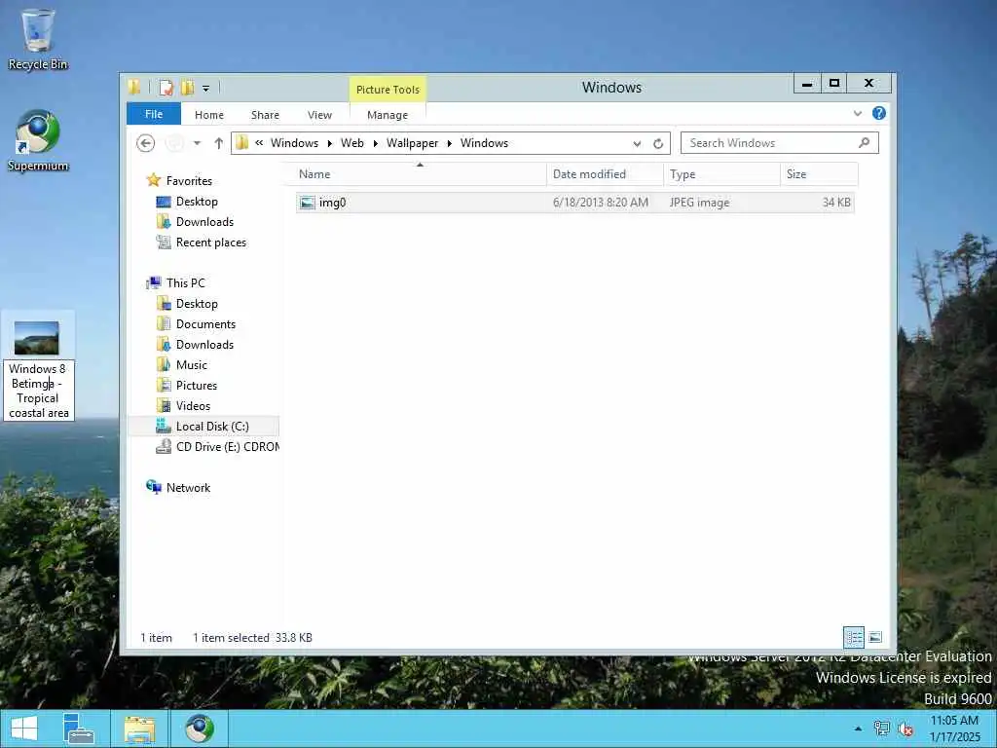
Task: Open CD Drive (E:) in navigation pane
Action: point(217,447)
